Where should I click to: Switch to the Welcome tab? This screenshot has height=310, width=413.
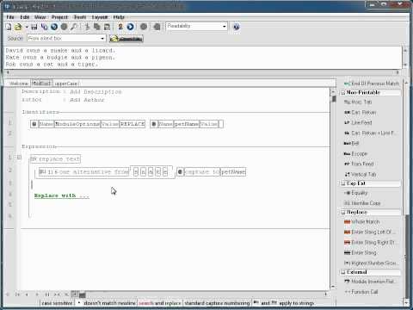click(19, 84)
